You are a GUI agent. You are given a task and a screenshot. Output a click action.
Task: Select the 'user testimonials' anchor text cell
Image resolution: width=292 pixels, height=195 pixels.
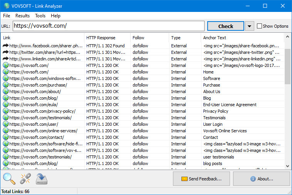pos(218,157)
